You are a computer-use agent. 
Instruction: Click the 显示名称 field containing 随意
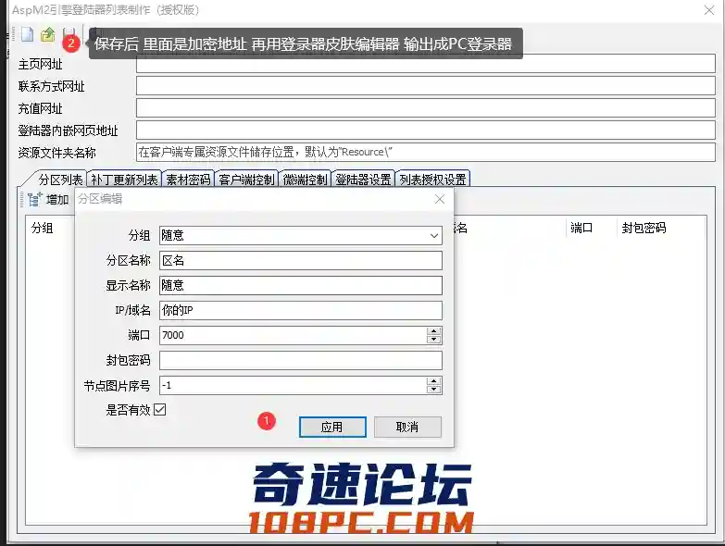click(x=301, y=285)
